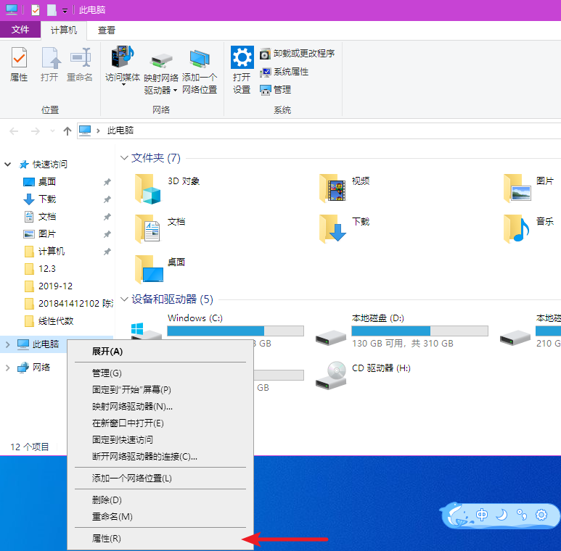The height and width of the screenshot is (551, 561).
Task: Click System properties (系统属性) in ribbon
Action: pyautogui.click(x=284, y=72)
